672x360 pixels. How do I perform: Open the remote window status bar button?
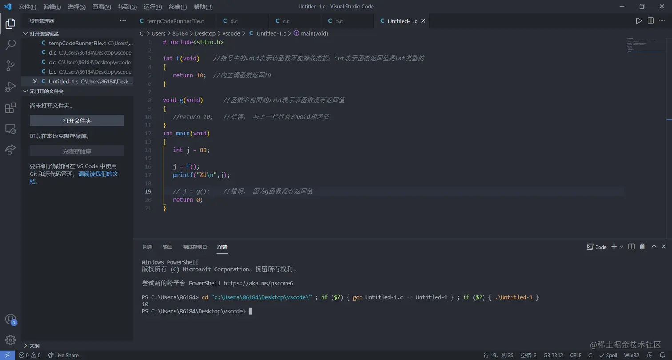(x=8, y=355)
